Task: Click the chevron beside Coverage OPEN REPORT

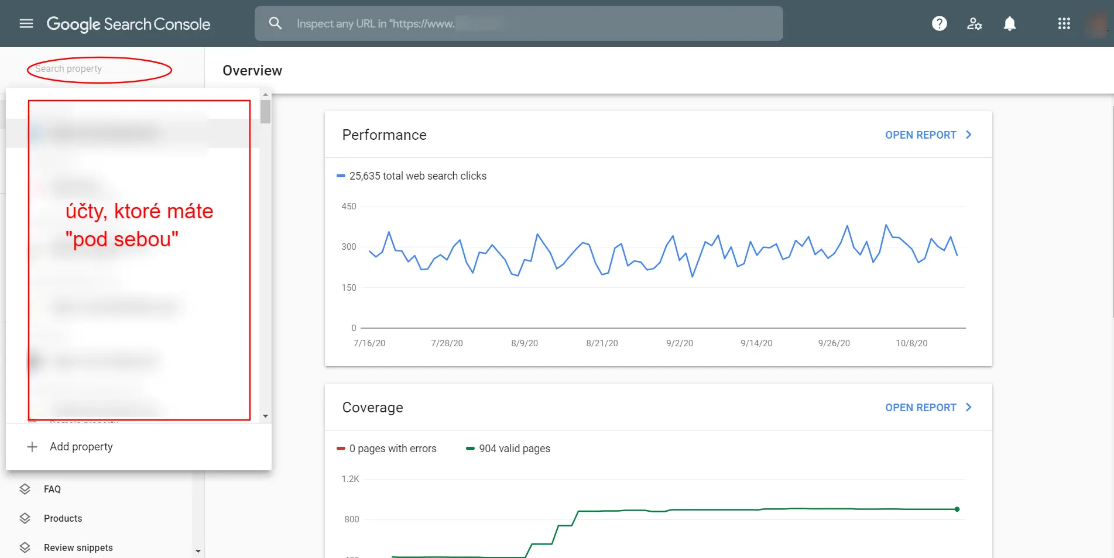Action: click(969, 407)
